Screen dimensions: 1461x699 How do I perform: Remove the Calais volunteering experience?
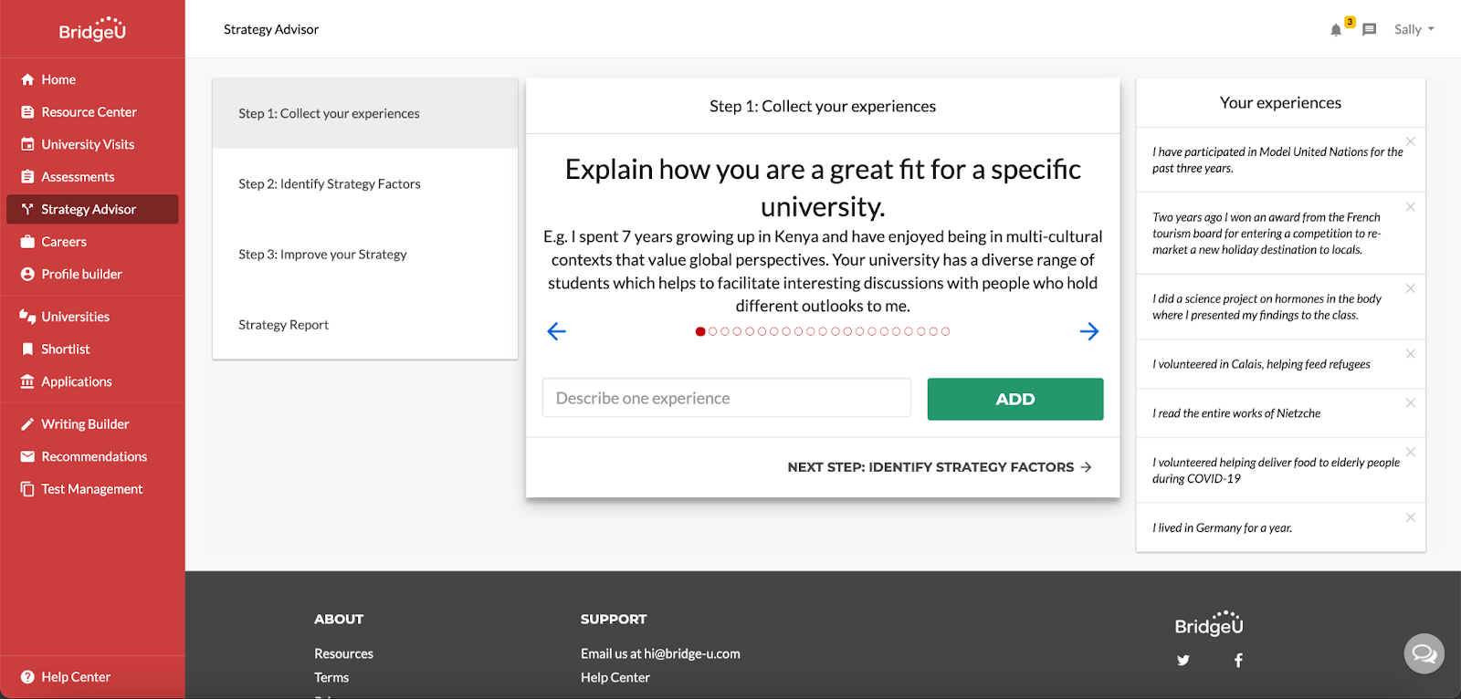click(x=1411, y=354)
